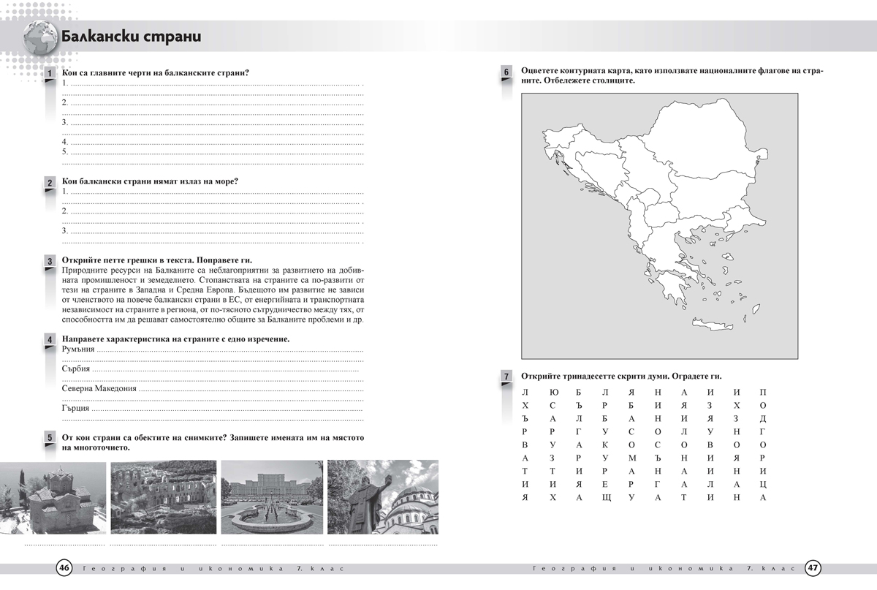Screen dimensions: 877x590
Task: Click the exercise number 2 badge
Action: click(x=50, y=183)
